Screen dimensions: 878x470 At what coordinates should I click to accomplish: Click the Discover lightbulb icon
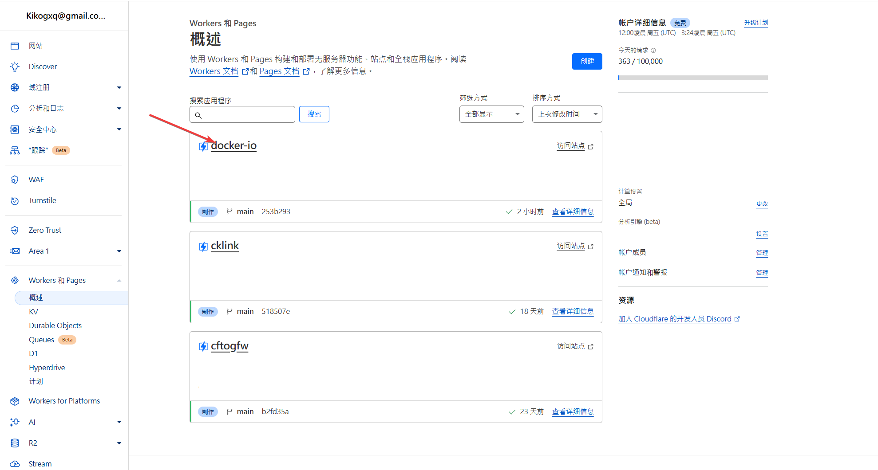15,67
